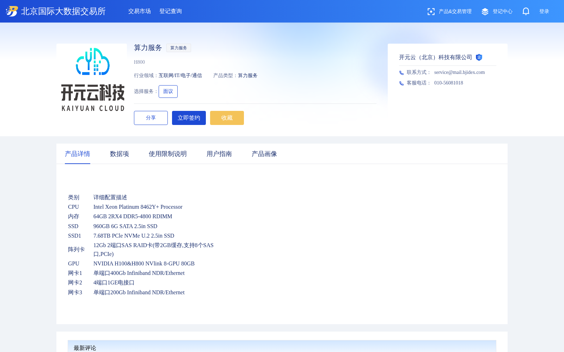The width and height of the screenshot is (564, 352).
Task: Click the 4端口1GE电接口 row
Action: pos(114,283)
